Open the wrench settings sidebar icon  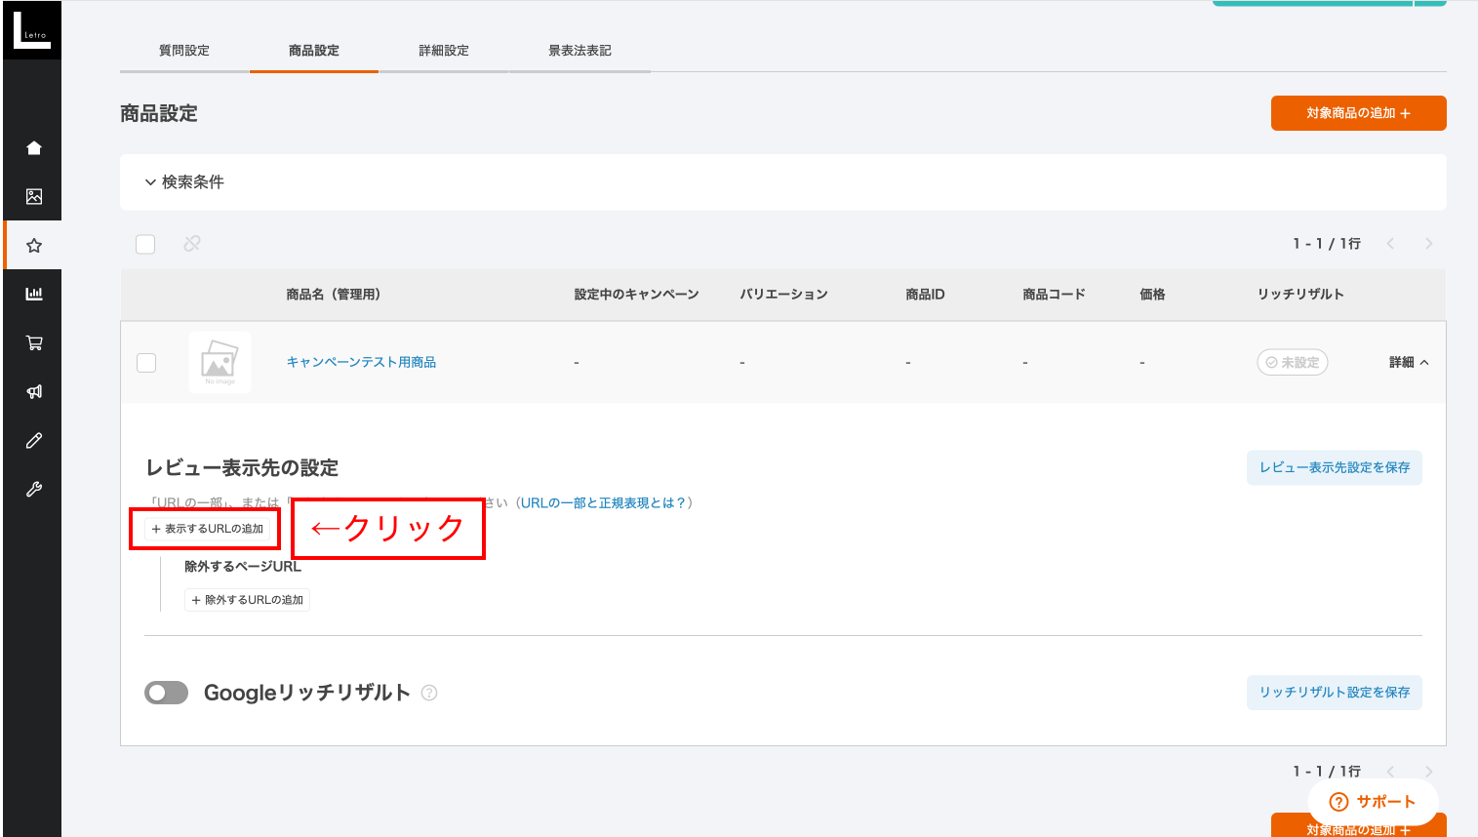(x=34, y=490)
